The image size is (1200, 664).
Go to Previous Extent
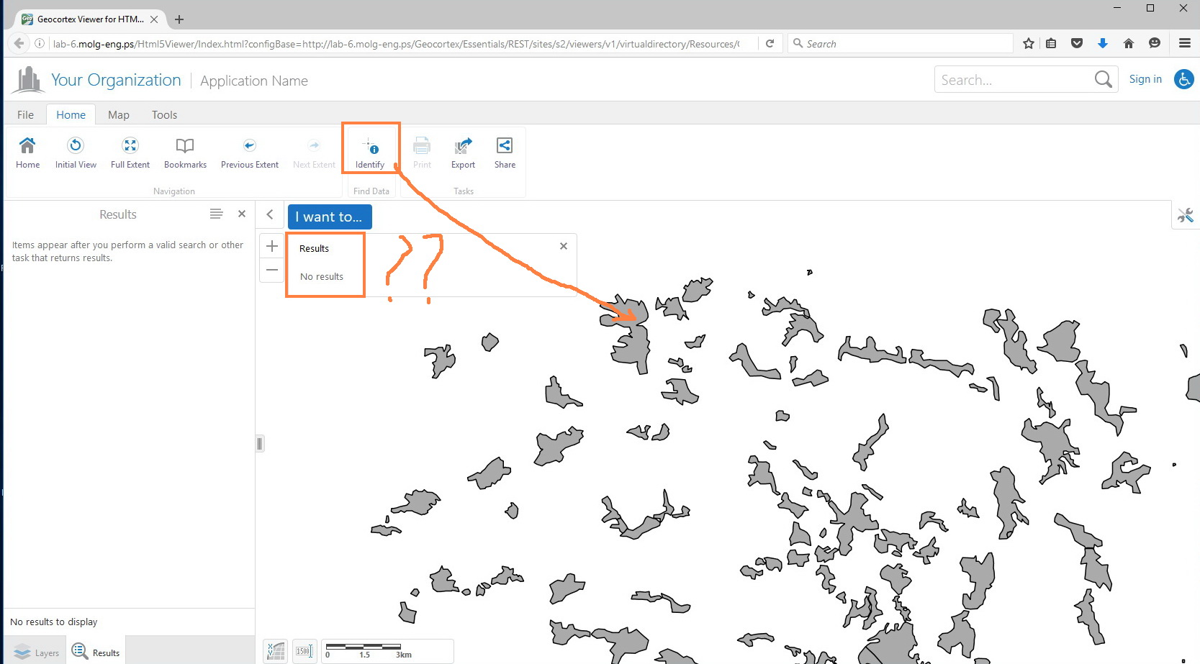[x=249, y=153]
